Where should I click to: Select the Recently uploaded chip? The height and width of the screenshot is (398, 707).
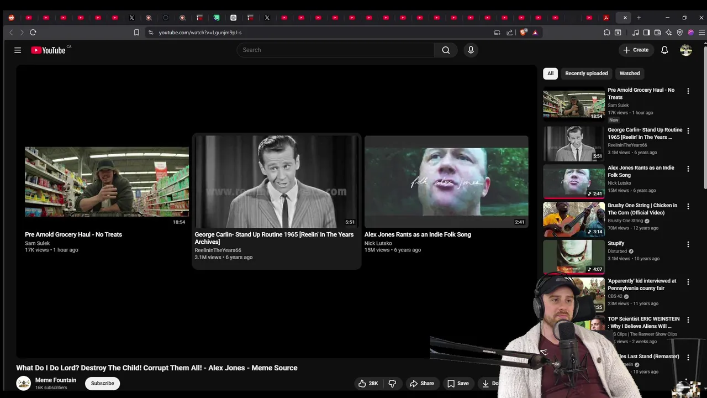click(x=586, y=74)
